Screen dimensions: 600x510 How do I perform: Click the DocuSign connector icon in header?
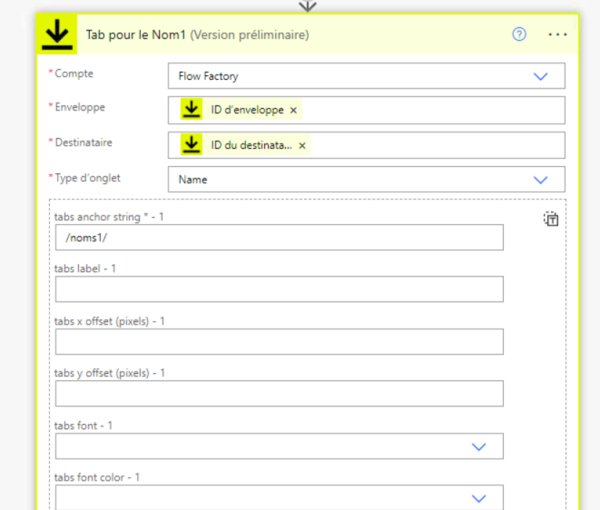click(x=56, y=34)
